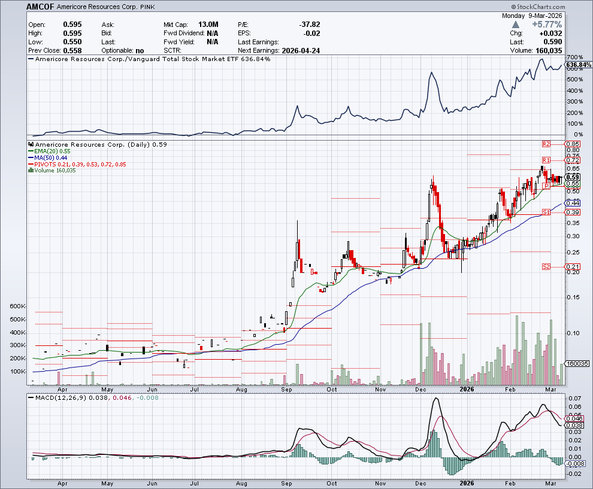Click the 2026 year label on the bottom MACD axis
This screenshot has width=593, height=489.
click(x=467, y=484)
